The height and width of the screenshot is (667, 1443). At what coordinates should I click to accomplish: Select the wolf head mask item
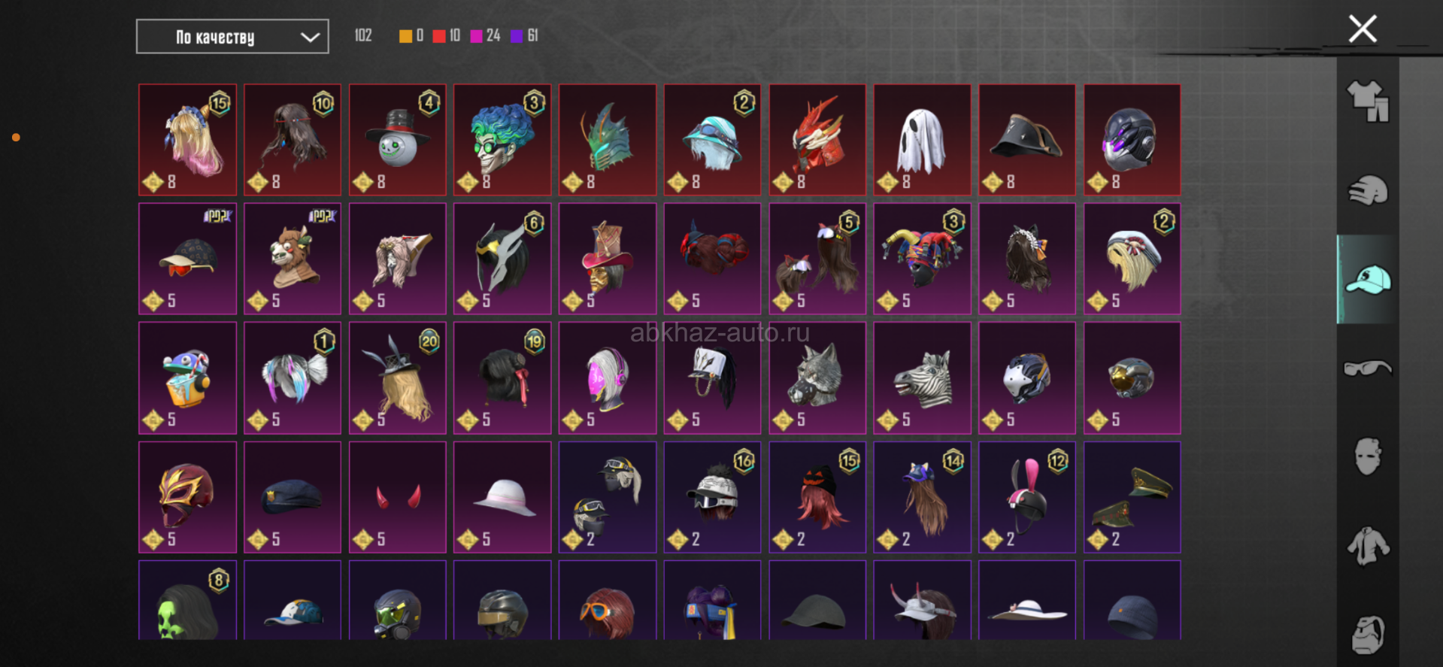point(817,378)
